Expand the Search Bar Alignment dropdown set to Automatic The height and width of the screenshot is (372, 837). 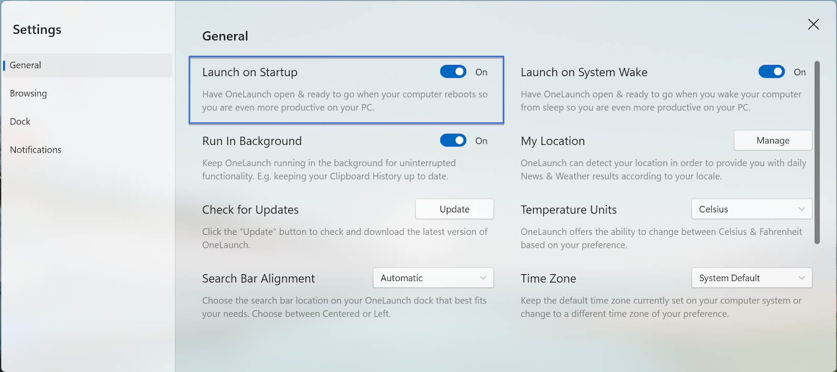433,278
